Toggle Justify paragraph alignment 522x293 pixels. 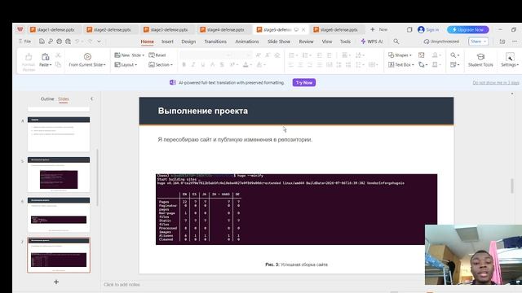pyautogui.click(x=319, y=65)
